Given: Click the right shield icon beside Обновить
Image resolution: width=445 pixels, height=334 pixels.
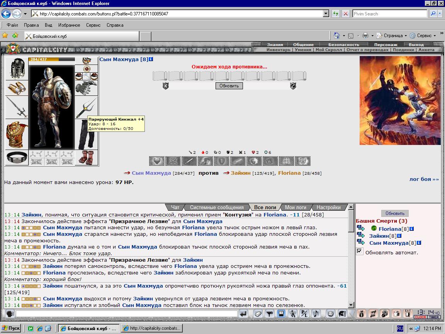Looking at the screenshot, I should coord(293,86).
